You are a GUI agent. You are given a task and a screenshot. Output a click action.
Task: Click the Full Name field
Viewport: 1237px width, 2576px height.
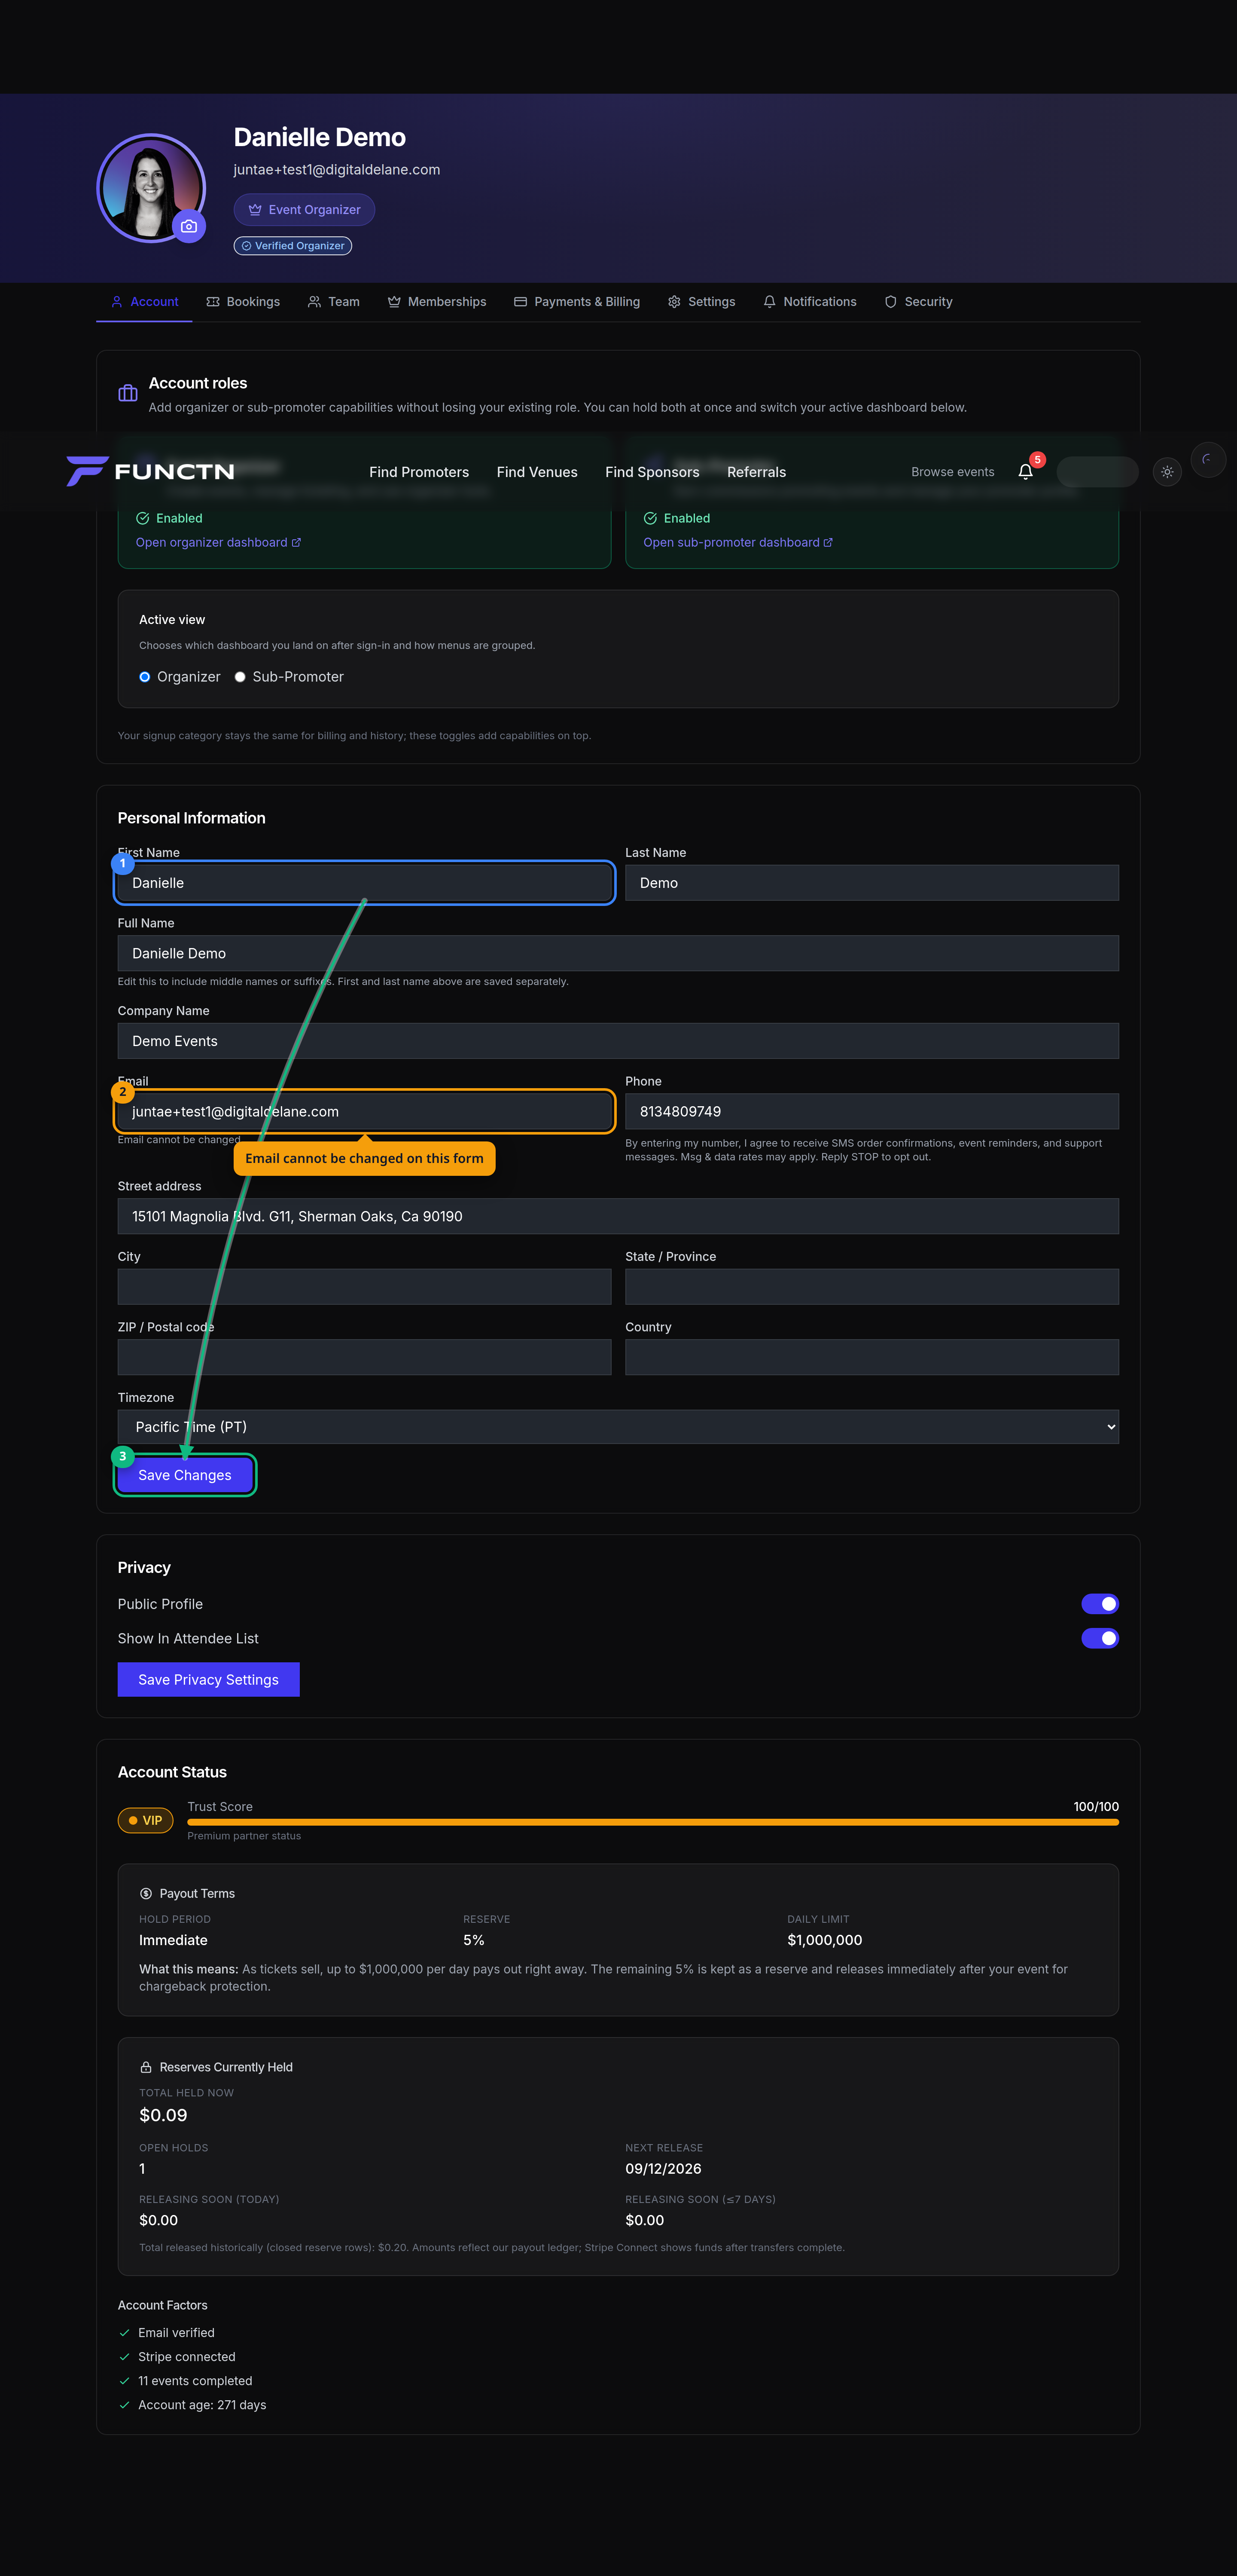[x=618, y=953]
